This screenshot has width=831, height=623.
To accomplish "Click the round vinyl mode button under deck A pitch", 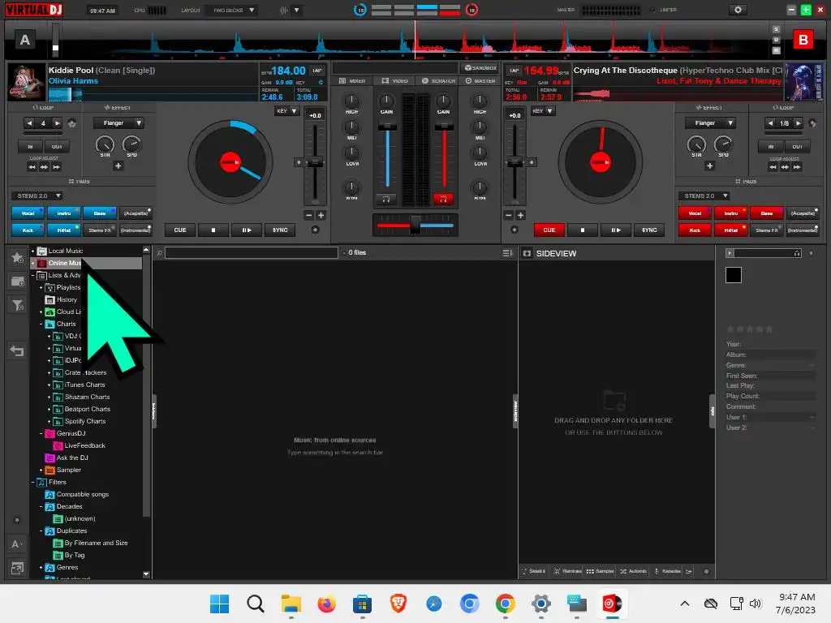I will [316, 230].
